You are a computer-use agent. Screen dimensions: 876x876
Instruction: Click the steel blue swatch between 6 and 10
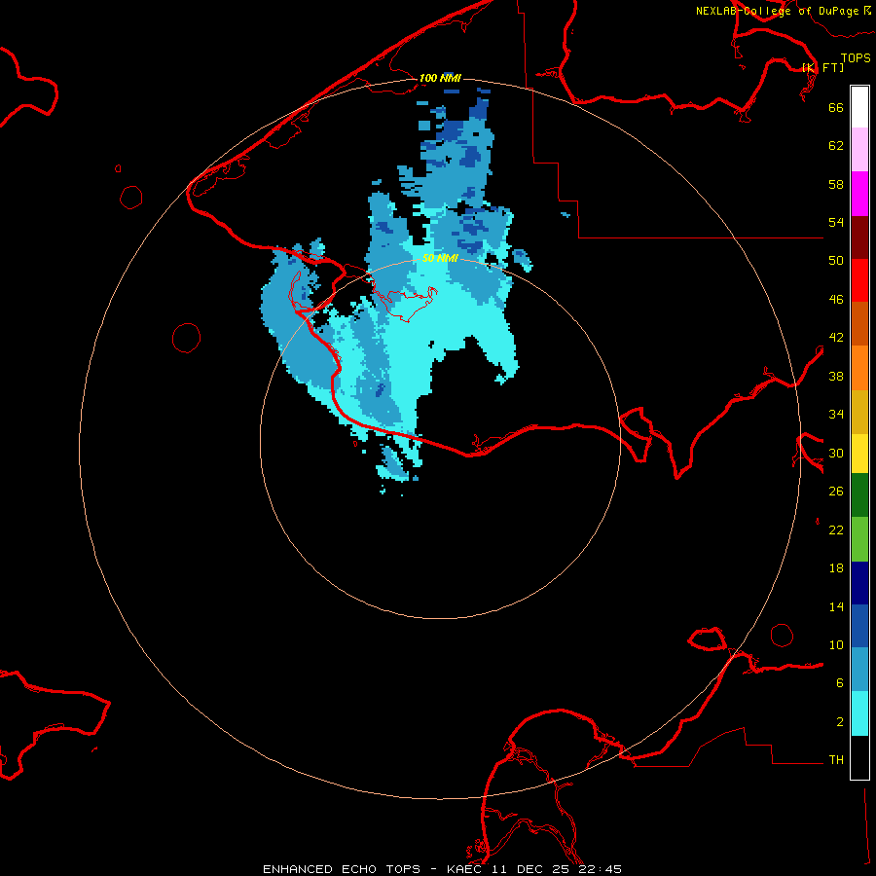(x=859, y=670)
